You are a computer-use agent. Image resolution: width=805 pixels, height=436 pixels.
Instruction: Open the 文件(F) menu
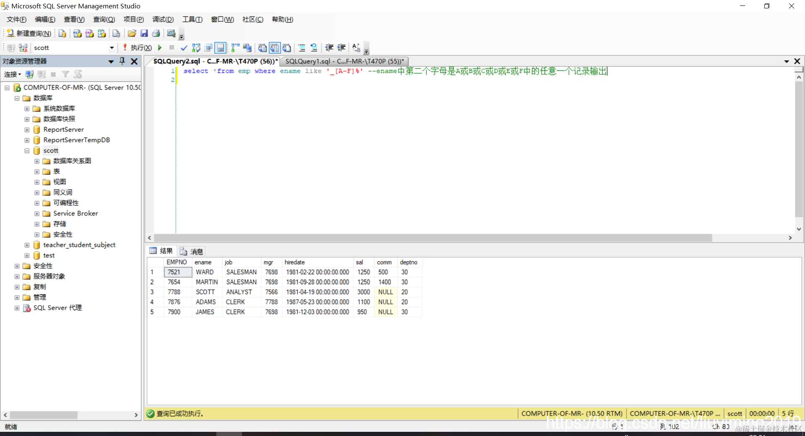16,19
